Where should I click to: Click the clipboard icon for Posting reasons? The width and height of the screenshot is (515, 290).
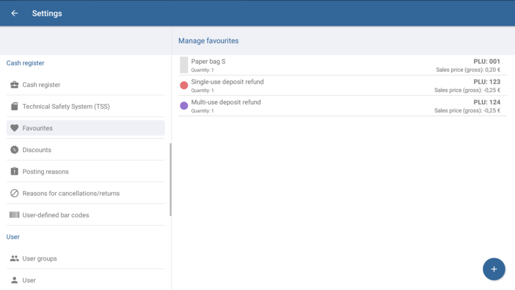(15, 171)
